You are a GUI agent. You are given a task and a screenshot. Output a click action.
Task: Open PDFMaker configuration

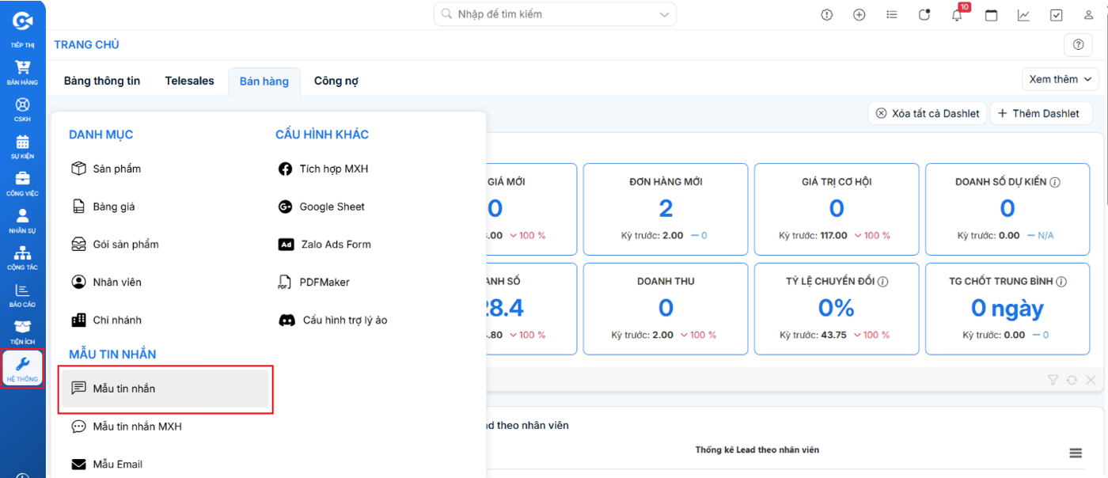tap(313, 283)
